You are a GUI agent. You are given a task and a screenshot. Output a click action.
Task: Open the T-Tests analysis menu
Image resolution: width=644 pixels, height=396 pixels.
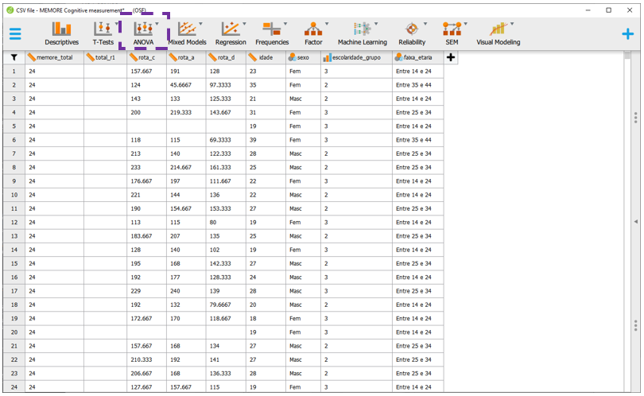103,33
